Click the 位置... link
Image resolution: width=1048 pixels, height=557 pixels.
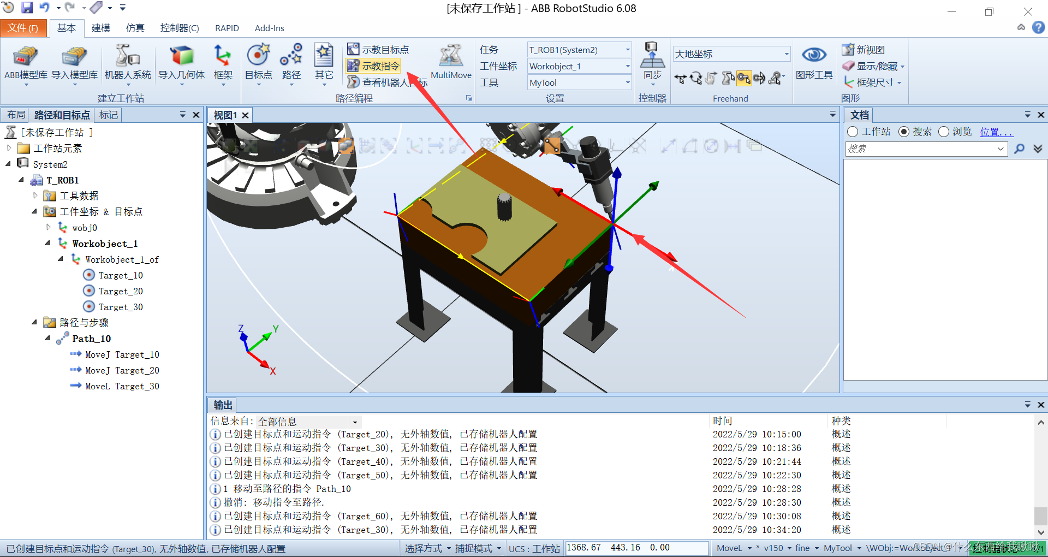point(996,132)
